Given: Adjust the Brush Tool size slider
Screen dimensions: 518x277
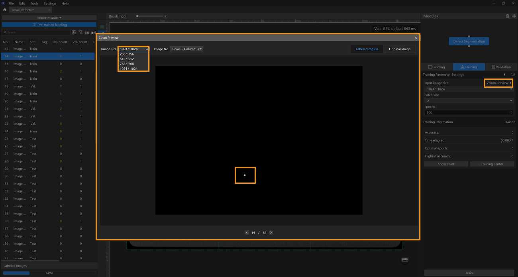Looking at the screenshot, I should point(149,16).
